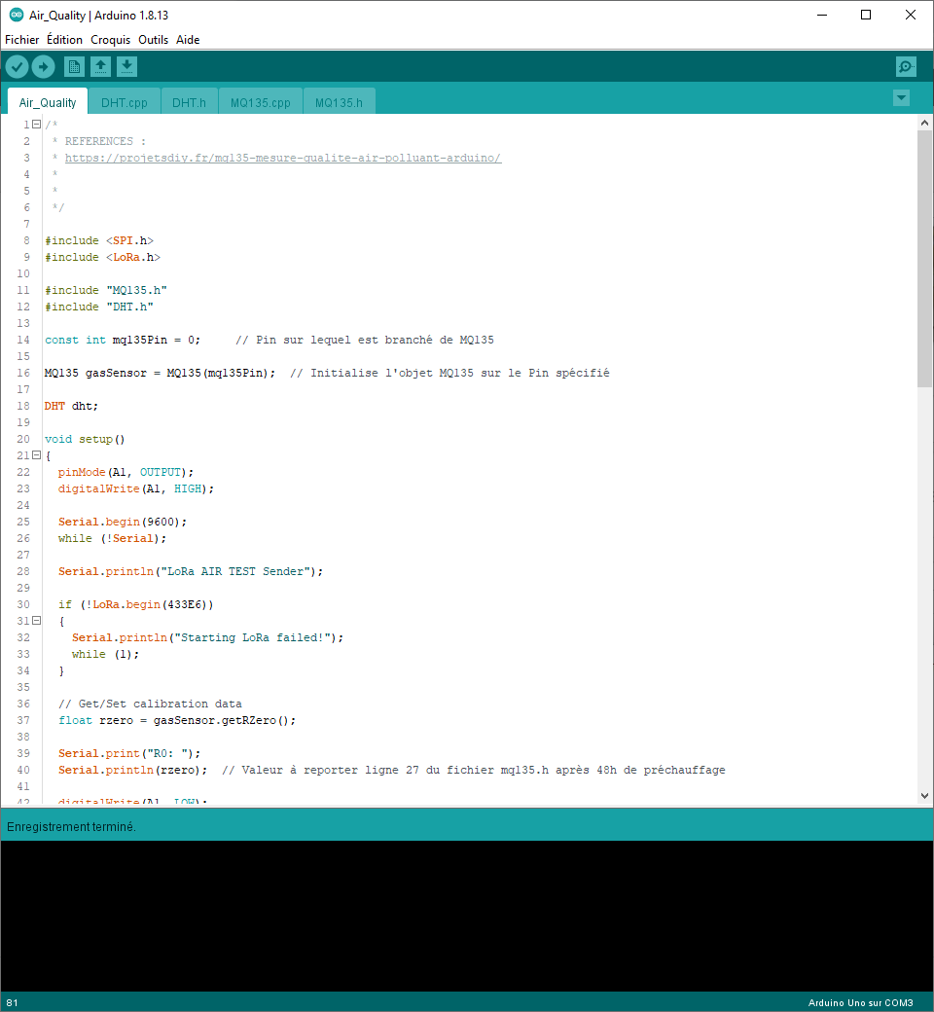Image resolution: width=934 pixels, height=1012 pixels.
Task: Collapse the code fold at line 1
Action: click(x=36, y=125)
